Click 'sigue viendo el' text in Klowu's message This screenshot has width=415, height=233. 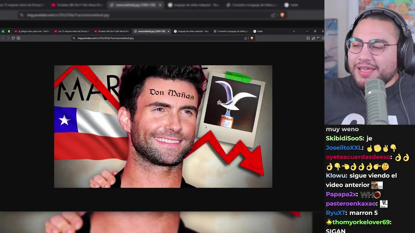[373, 176]
